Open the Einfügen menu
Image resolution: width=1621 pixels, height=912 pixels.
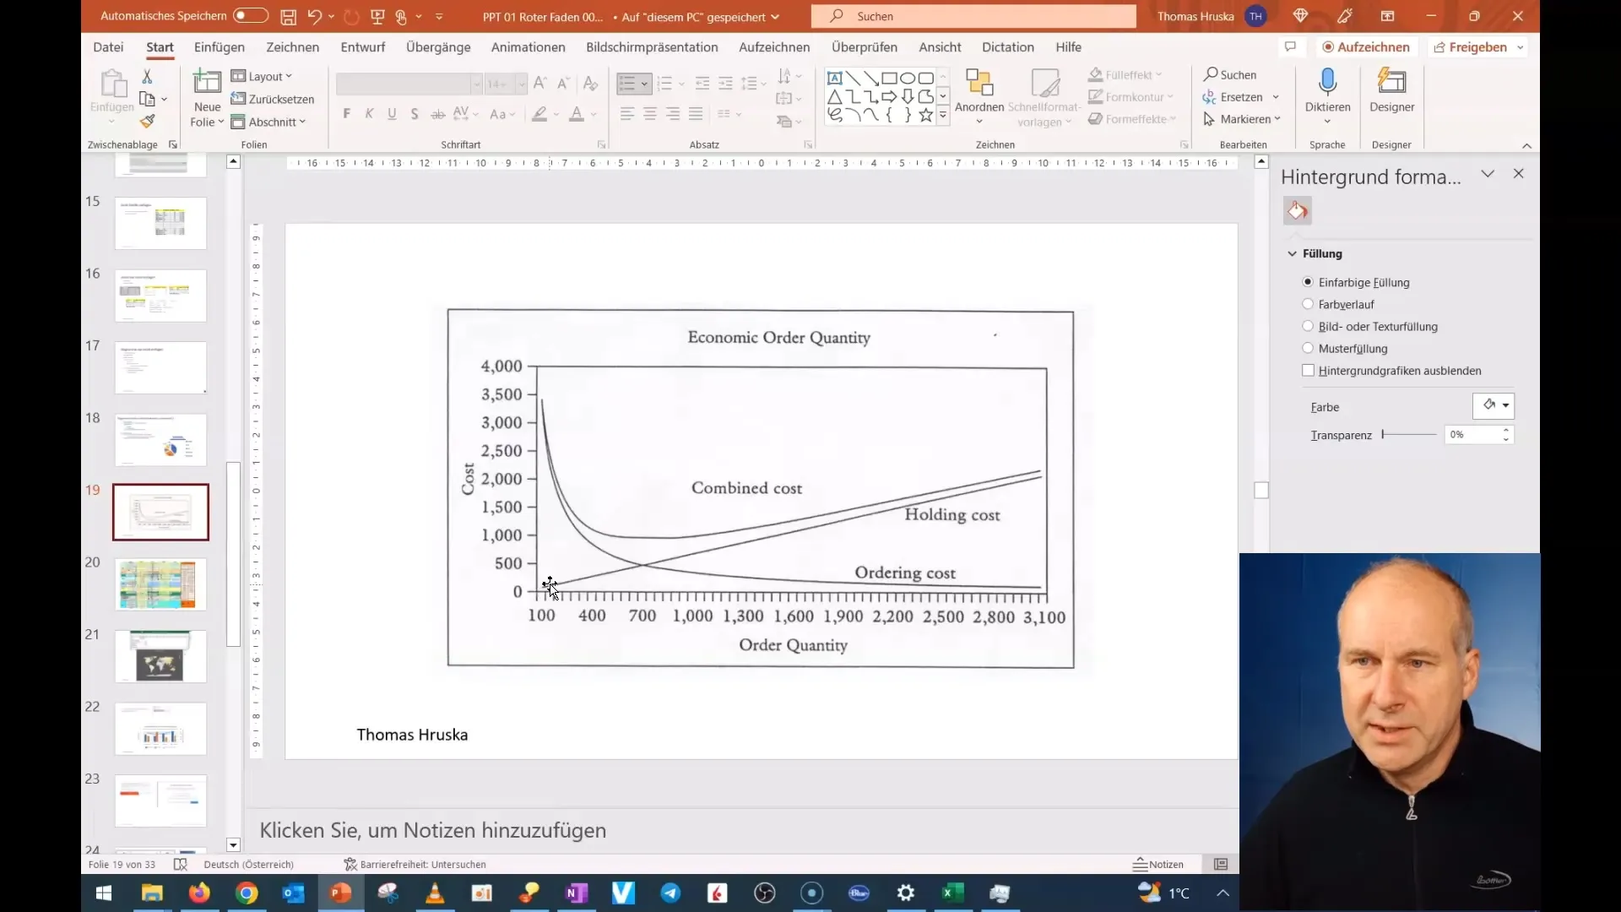click(218, 46)
